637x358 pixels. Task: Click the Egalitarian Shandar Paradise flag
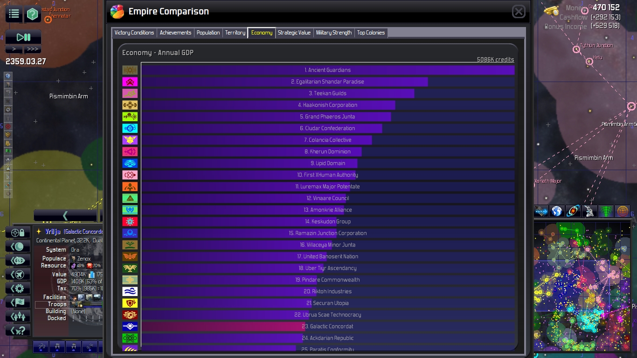pos(130,82)
